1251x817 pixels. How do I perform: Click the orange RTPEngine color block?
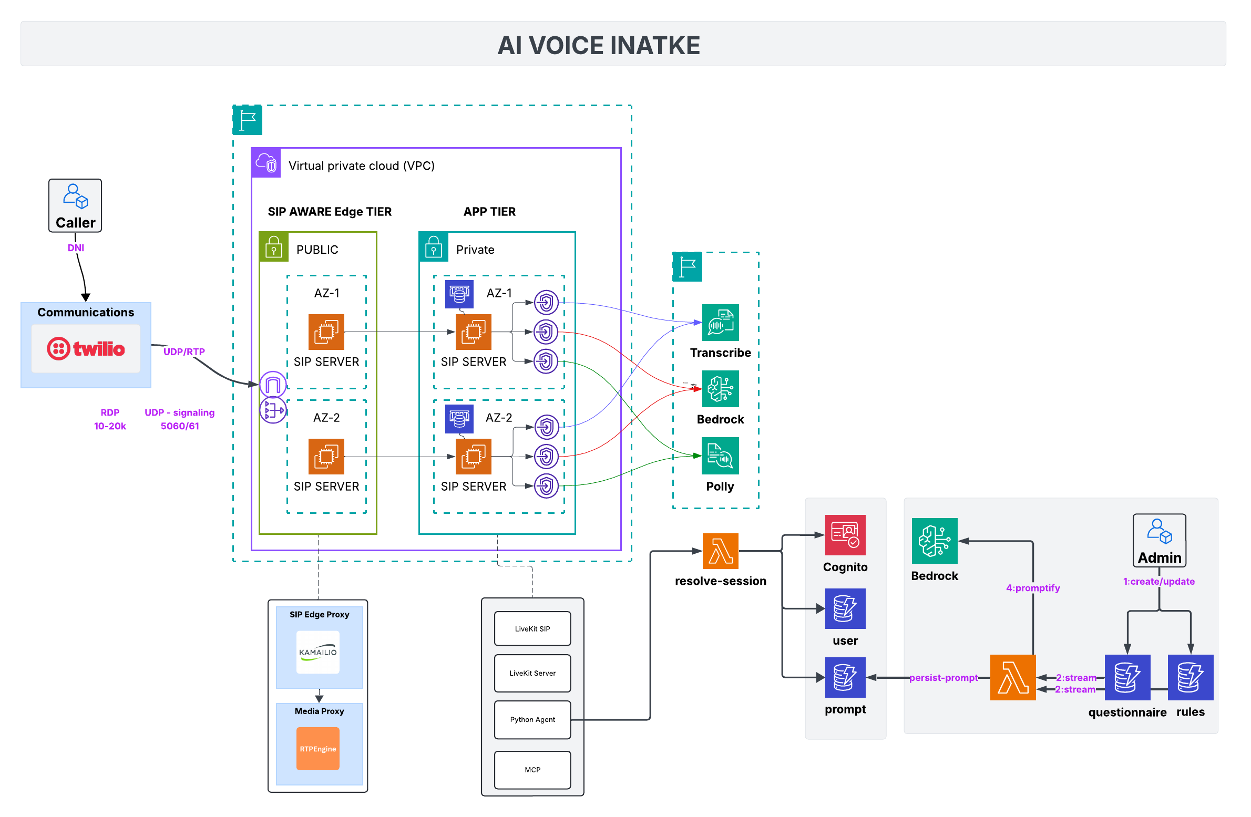click(x=317, y=749)
